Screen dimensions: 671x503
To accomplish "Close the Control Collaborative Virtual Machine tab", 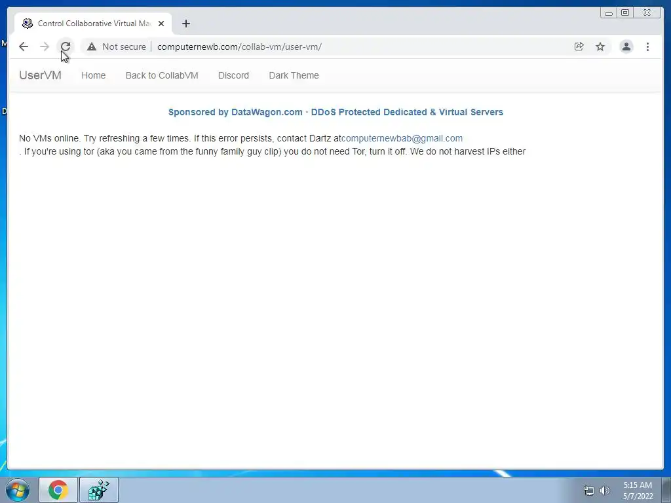I will [161, 24].
